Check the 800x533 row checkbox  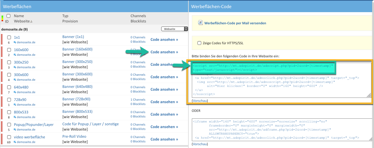9,112
